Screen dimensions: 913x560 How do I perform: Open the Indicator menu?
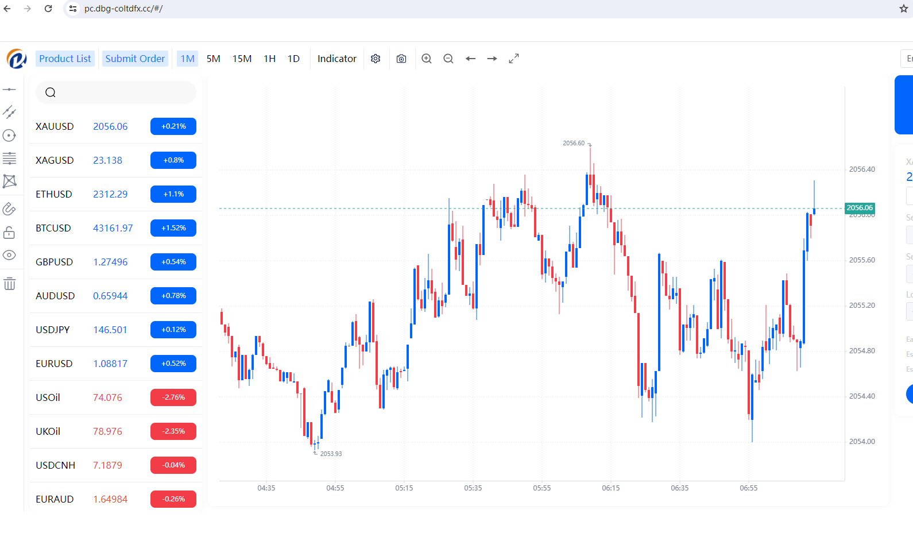point(337,59)
